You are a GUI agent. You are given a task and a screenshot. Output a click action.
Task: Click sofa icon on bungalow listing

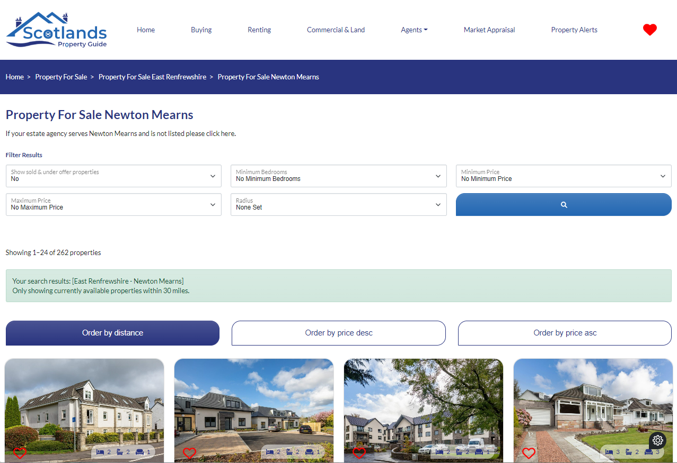(x=649, y=452)
